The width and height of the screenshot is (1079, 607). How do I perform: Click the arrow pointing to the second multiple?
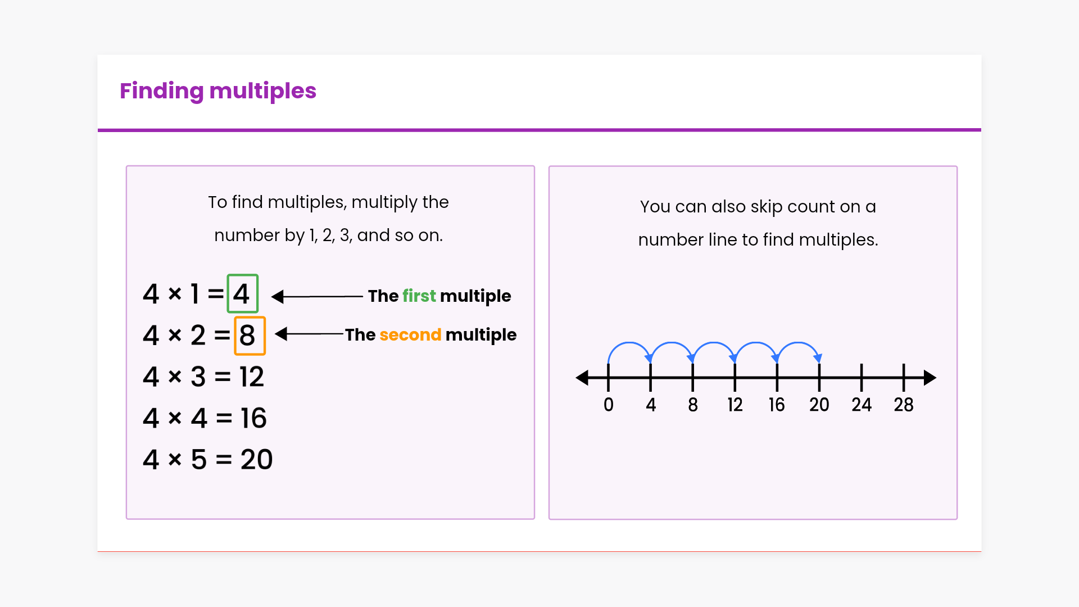point(309,334)
